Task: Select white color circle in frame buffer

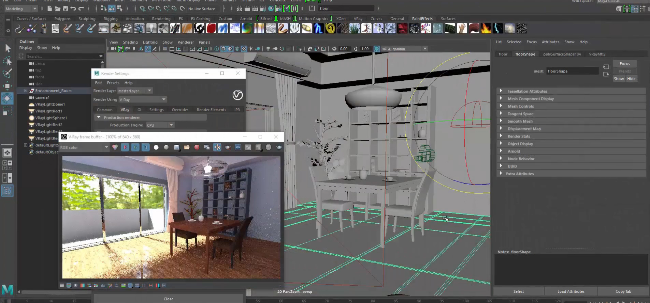Action: pos(156,147)
